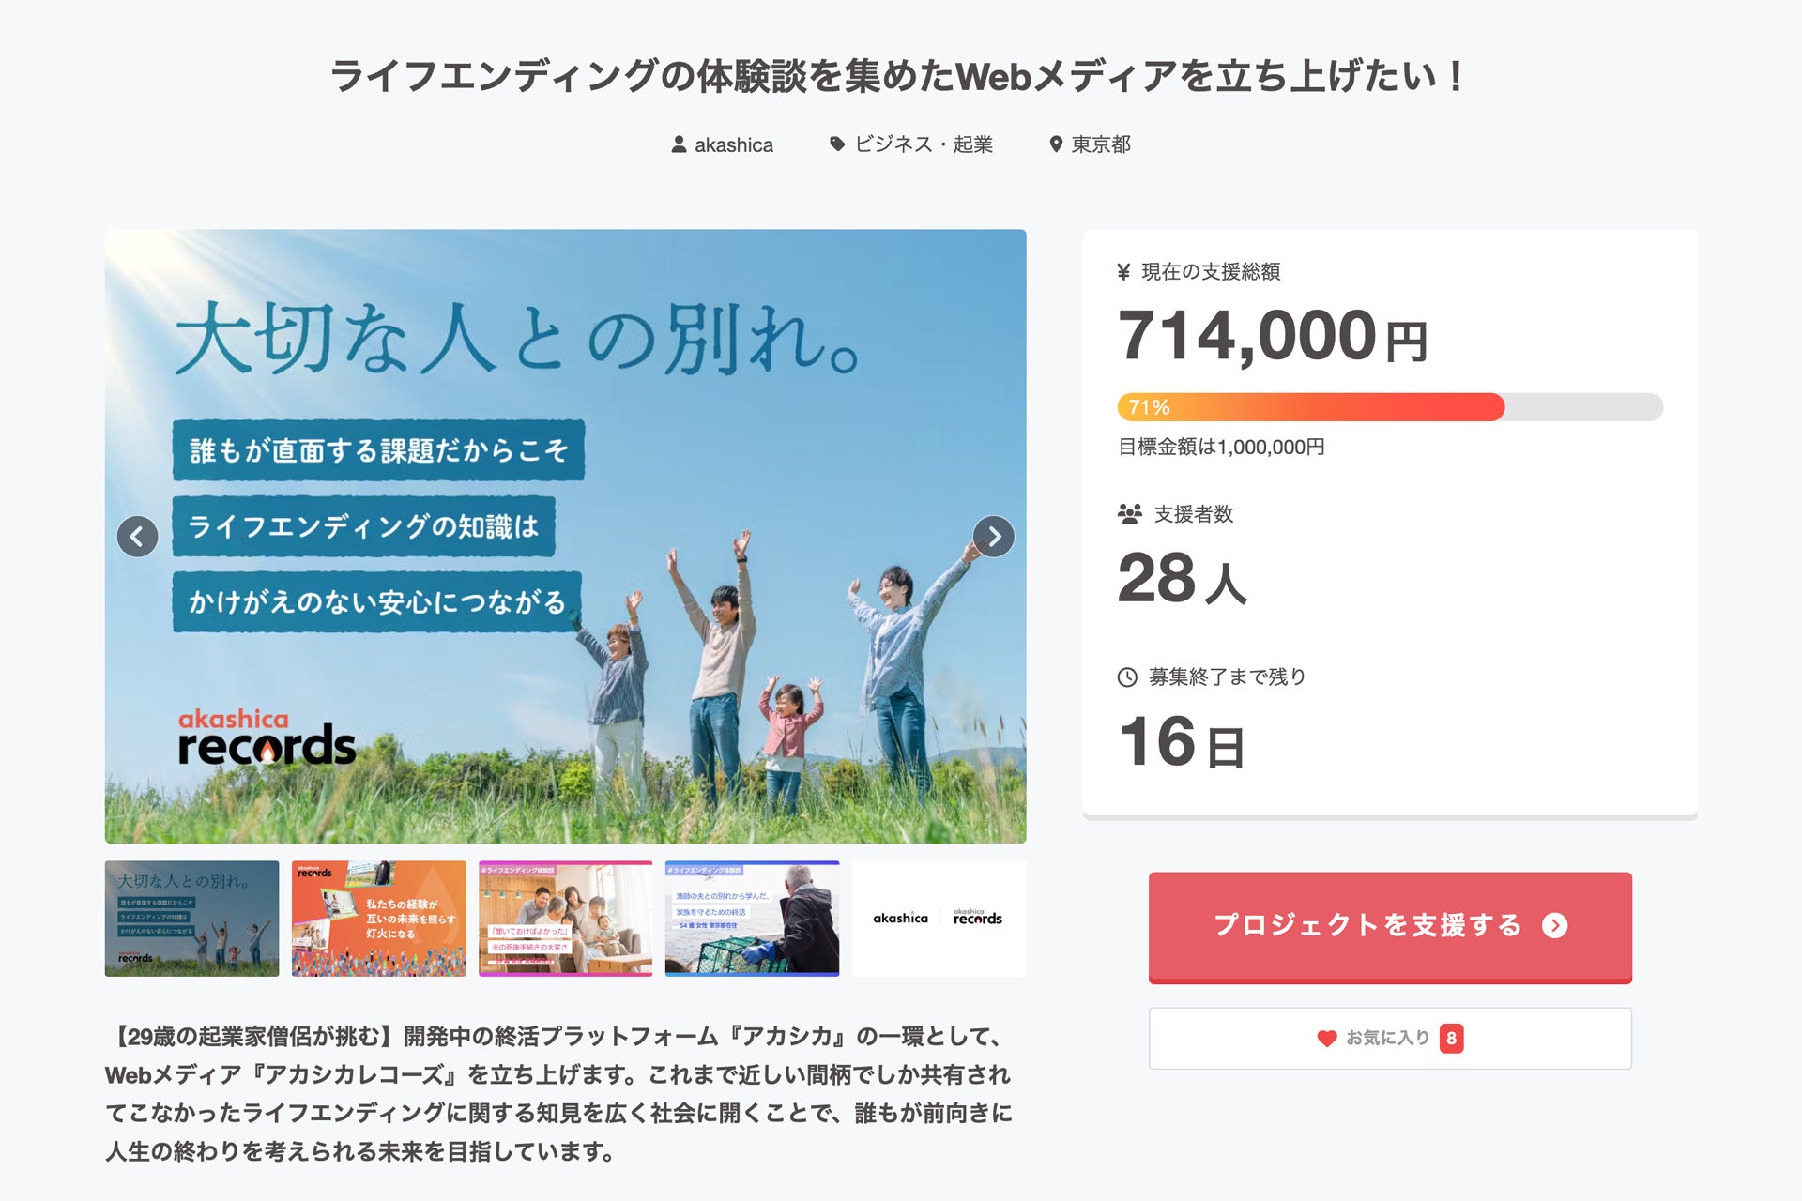The image size is (1802, 1201).
Task: Open the 東京都 location link
Action: 1101,144
